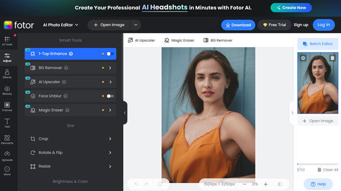This screenshot has height=191, width=341.
Task: Click the Download button
Action: coord(238,25)
